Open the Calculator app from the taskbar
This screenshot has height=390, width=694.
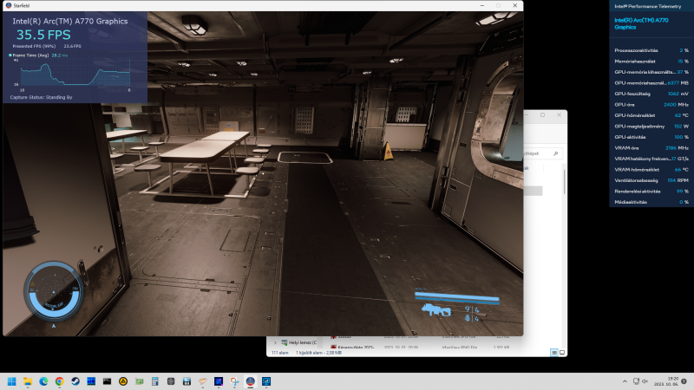point(155,381)
